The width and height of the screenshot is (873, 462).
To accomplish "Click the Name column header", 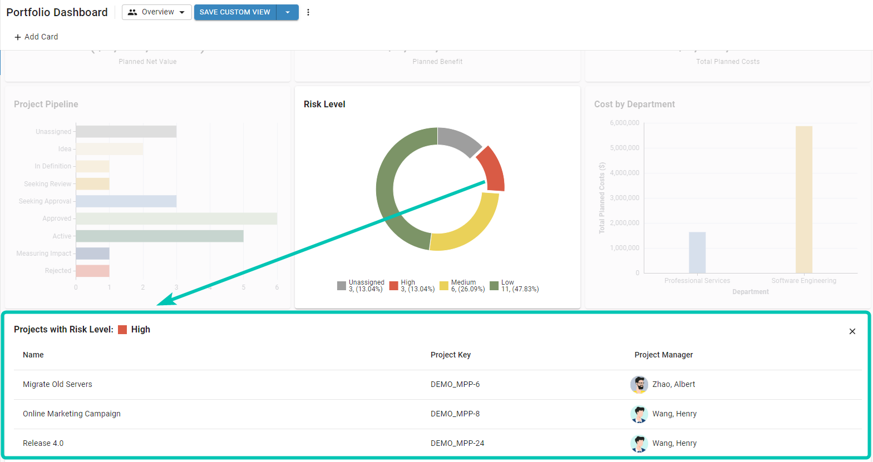I will (33, 355).
